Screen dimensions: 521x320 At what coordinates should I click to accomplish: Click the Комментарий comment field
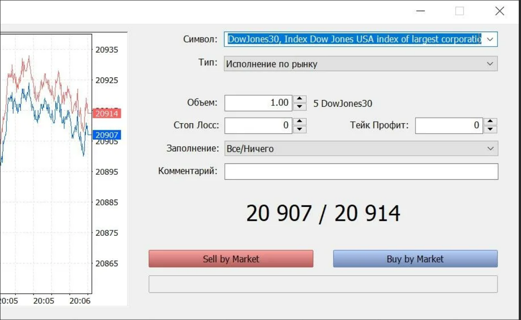tap(361, 172)
